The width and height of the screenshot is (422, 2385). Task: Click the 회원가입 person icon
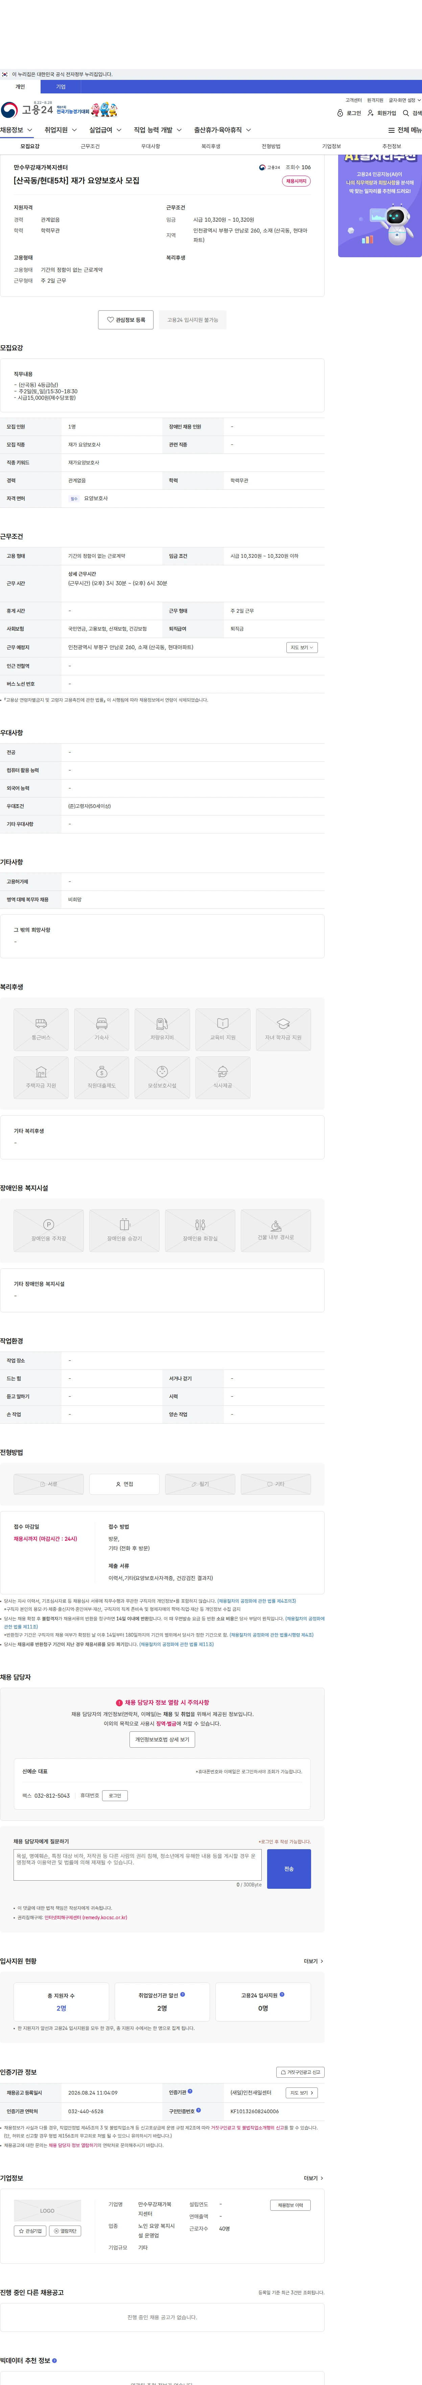tap(370, 113)
